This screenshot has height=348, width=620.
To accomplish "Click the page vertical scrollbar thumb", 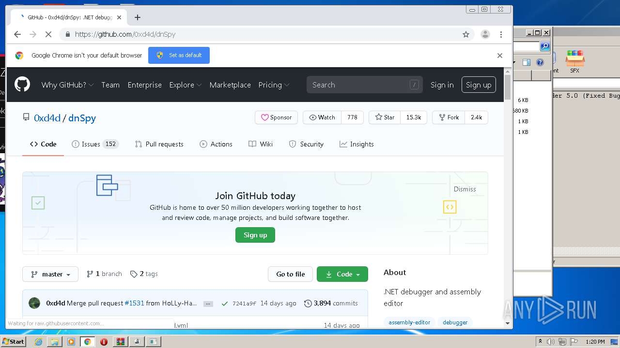I will 508,87.
